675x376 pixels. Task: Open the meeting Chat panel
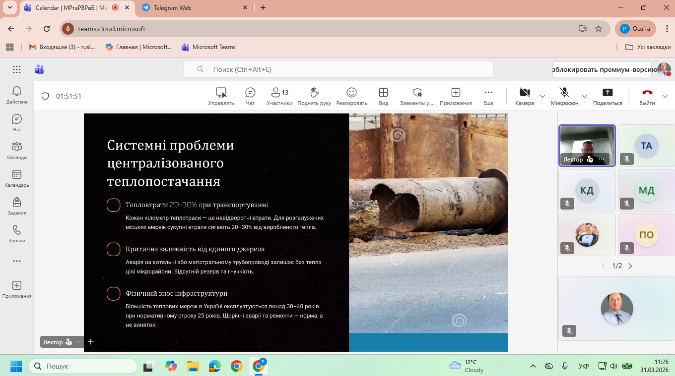[x=250, y=96]
